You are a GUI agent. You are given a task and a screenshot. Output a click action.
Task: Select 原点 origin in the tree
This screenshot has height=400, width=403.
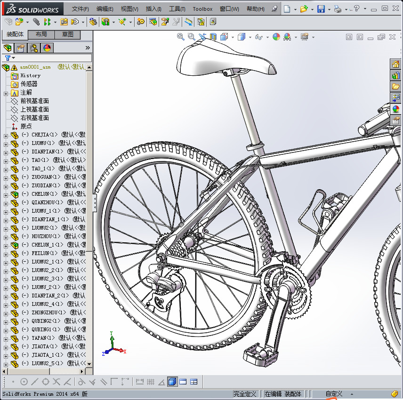26,127
